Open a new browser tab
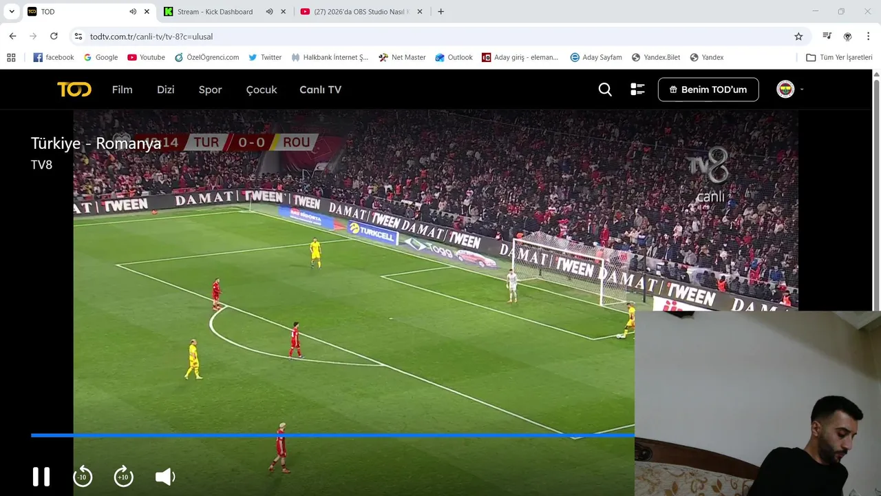Screen dimensions: 881x496 click(x=440, y=12)
